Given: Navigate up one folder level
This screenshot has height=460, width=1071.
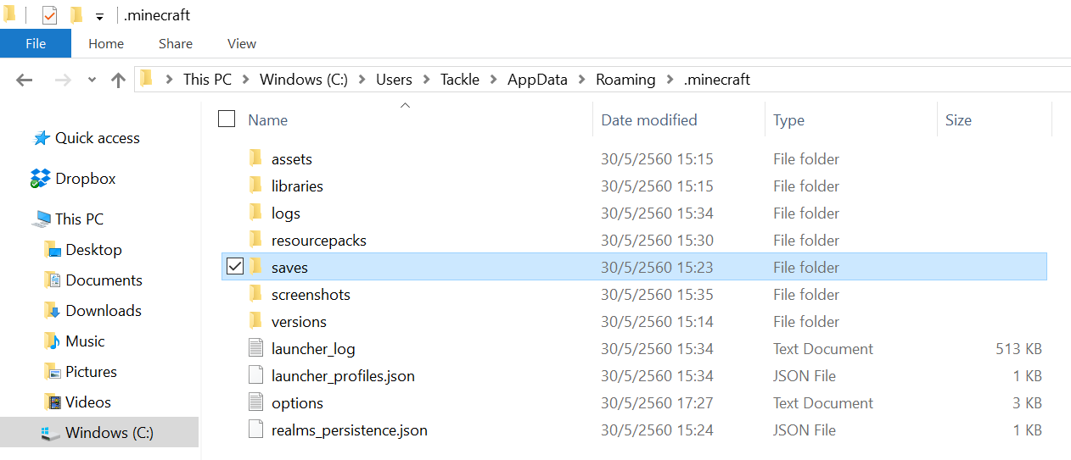Looking at the screenshot, I should (x=118, y=80).
